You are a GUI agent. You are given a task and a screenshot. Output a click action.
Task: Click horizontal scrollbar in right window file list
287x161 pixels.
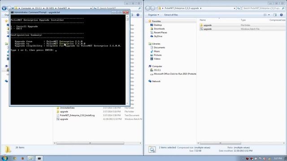point(220,143)
